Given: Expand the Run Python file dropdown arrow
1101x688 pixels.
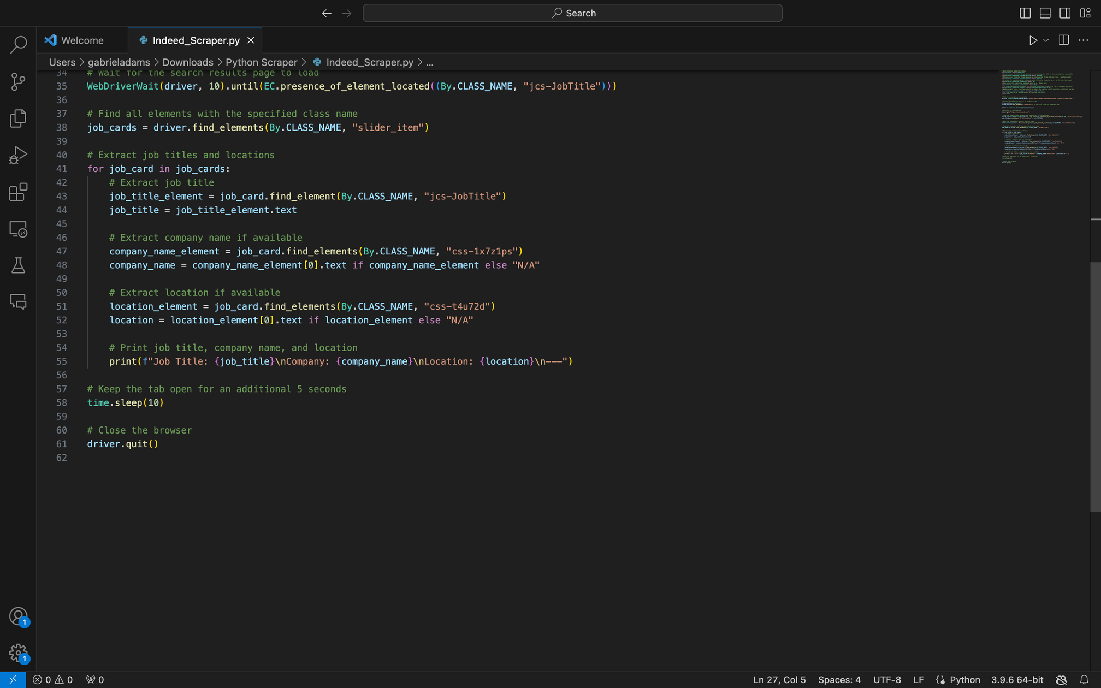Looking at the screenshot, I should point(1046,40).
